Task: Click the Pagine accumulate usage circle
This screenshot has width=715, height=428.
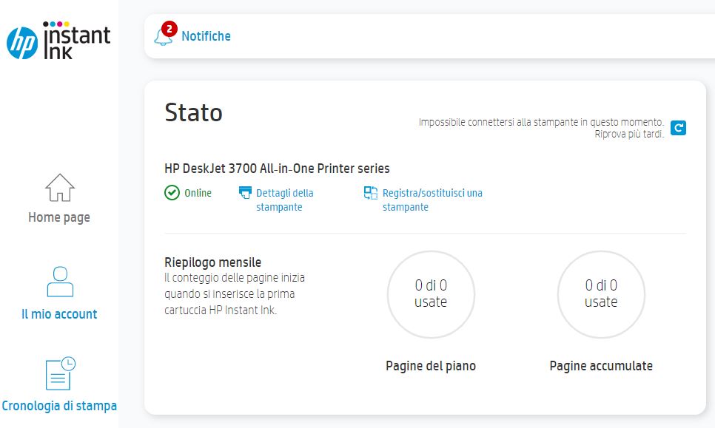Action: [601, 294]
